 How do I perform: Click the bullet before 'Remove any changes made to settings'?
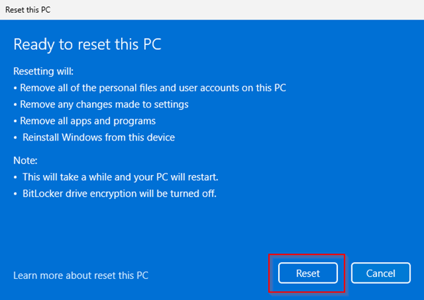15,104
